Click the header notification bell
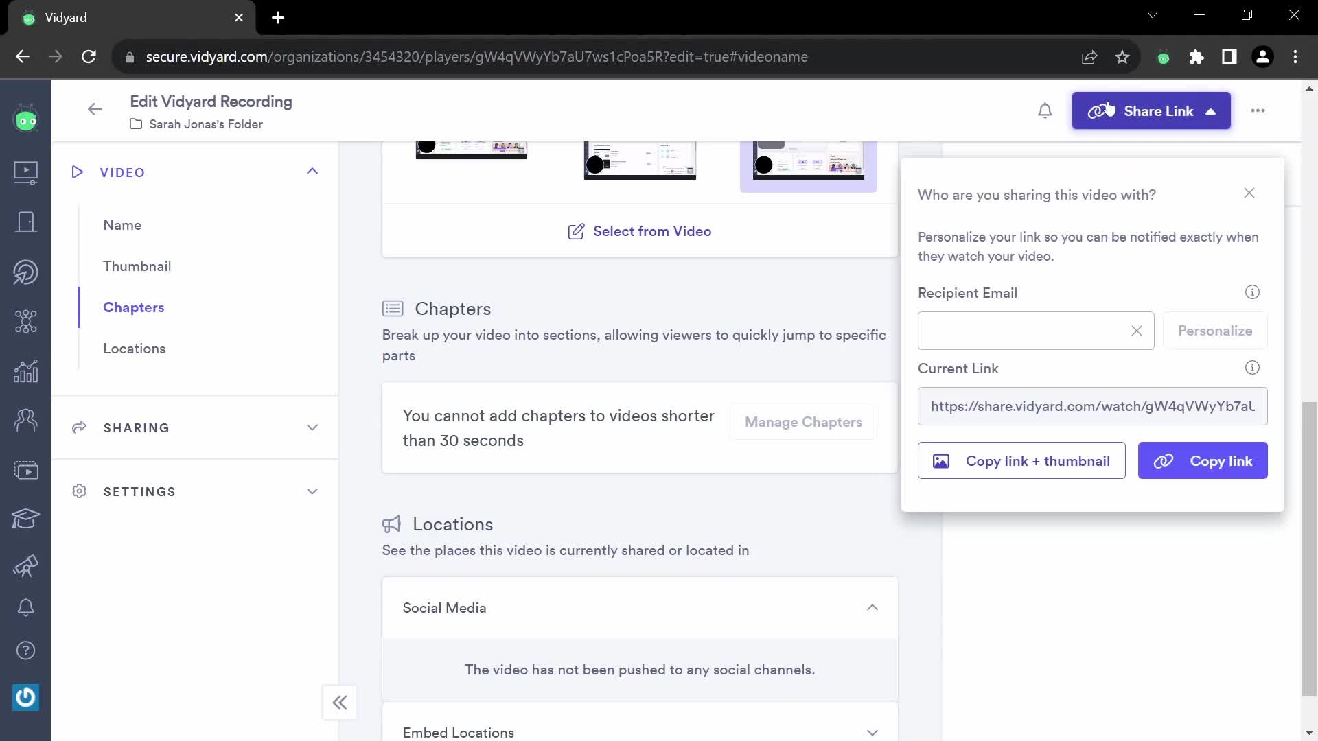The height and width of the screenshot is (741, 1318). pyautogui.click(x=1045, y=110)
